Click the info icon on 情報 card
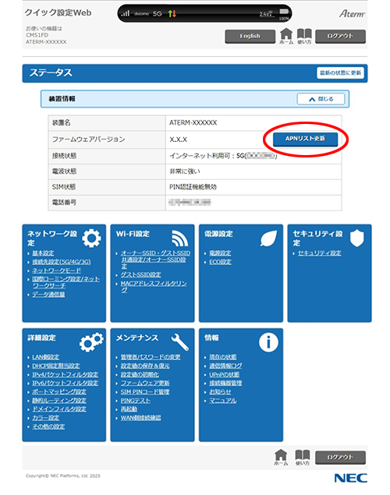The image size is (390, 495). [x=268, y=342]
